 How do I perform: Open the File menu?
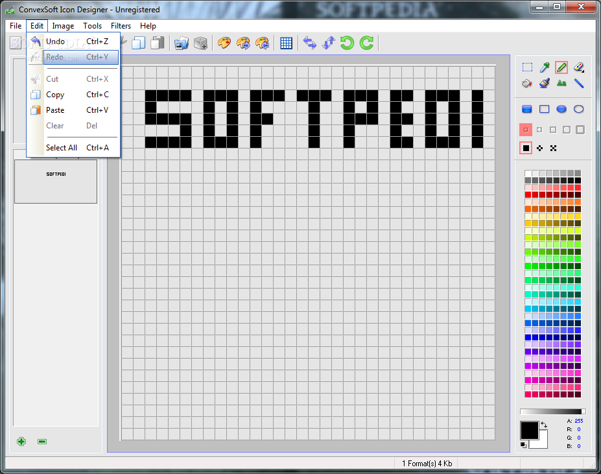[16, 26]
